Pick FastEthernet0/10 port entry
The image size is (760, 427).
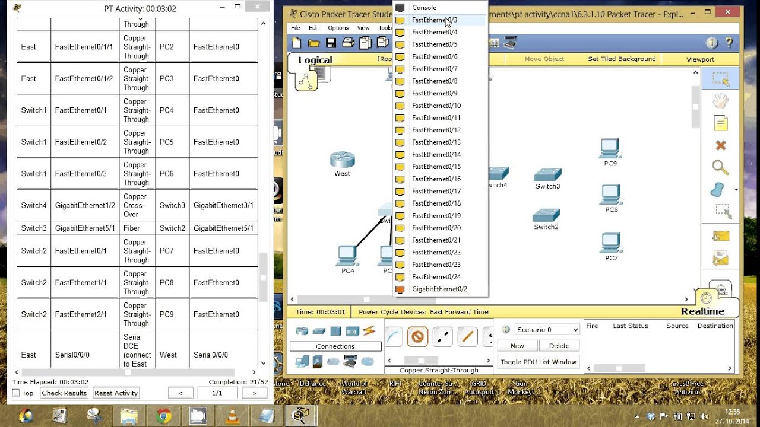click(x=441, y=106)
